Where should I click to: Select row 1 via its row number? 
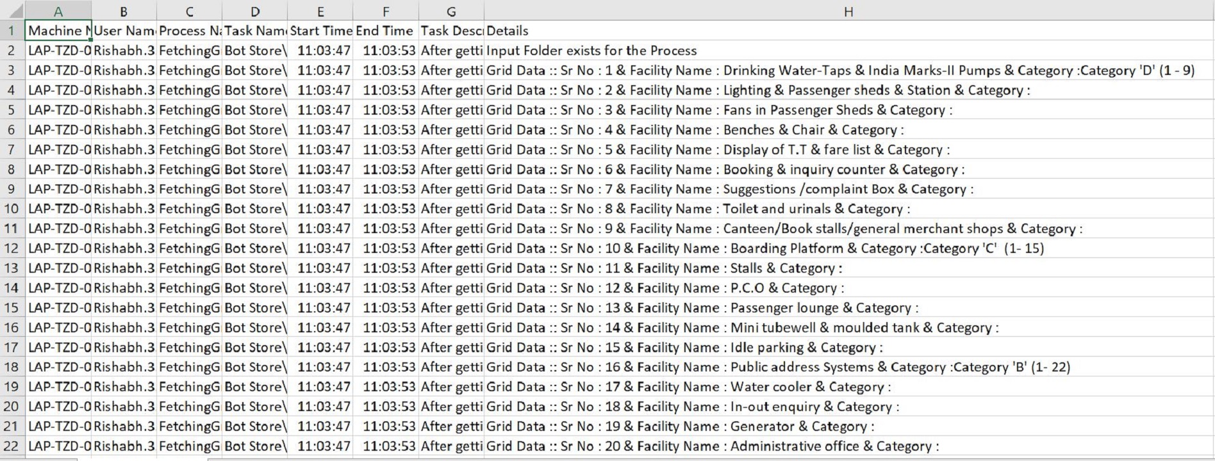pyautogui.click(x=13, y=31)
